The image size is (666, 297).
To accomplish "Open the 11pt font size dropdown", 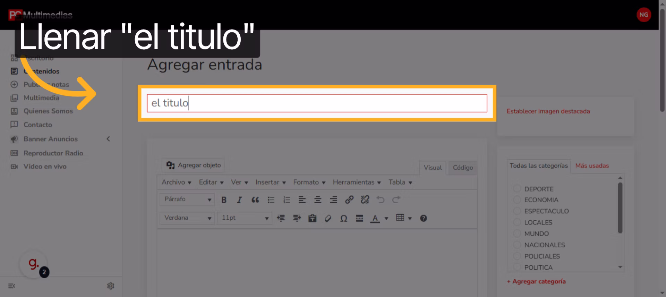I will (x=245, y=218).
